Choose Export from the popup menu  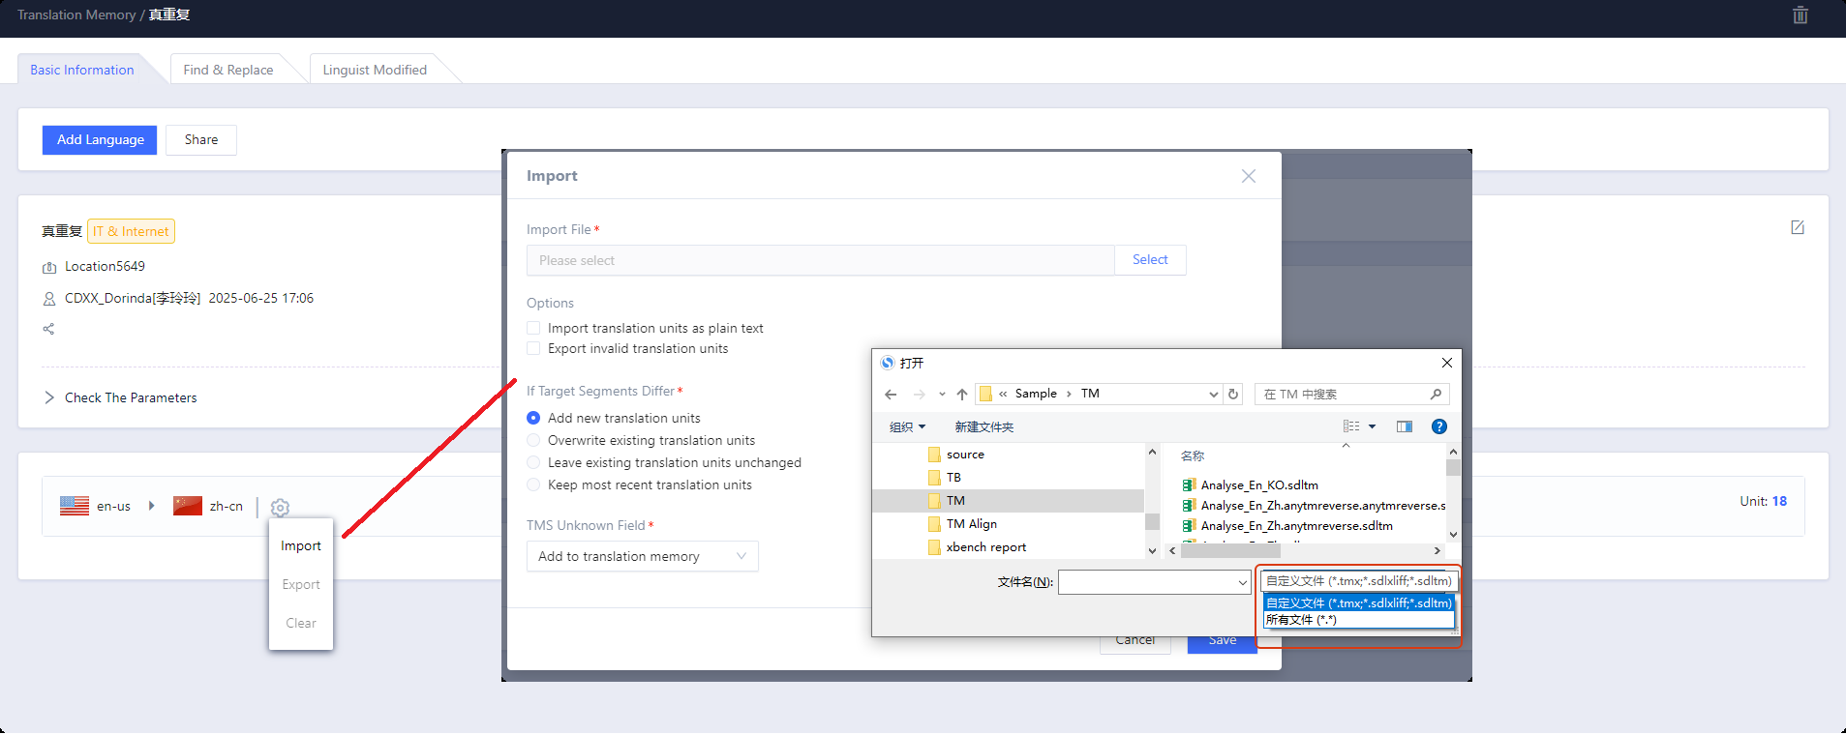click(x=301, y=584)
